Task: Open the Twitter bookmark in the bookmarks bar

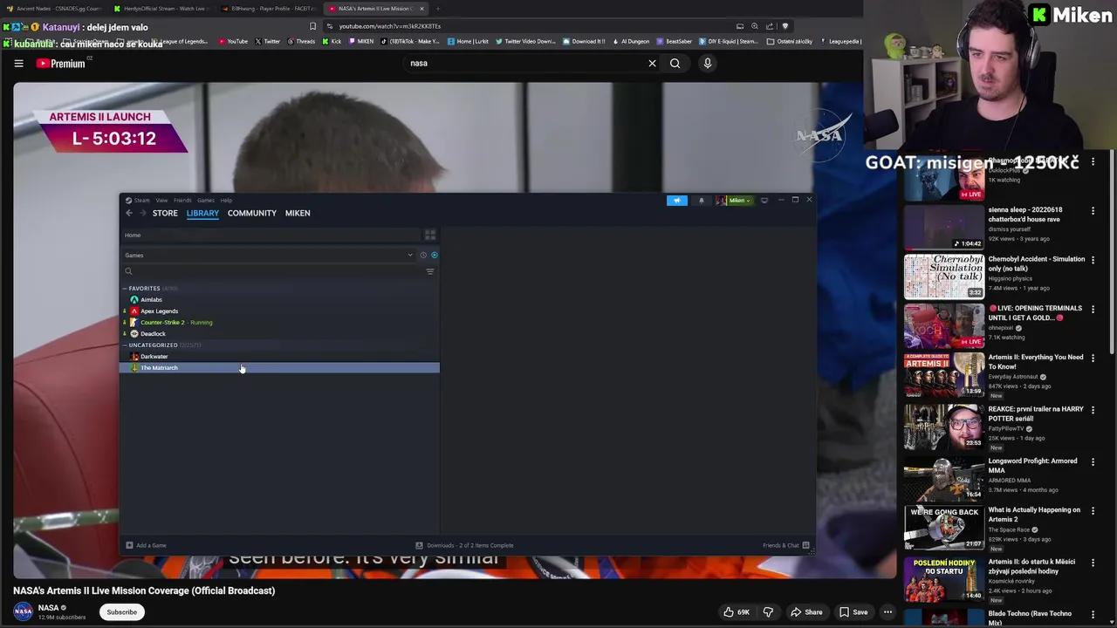Action: (268, 41)
